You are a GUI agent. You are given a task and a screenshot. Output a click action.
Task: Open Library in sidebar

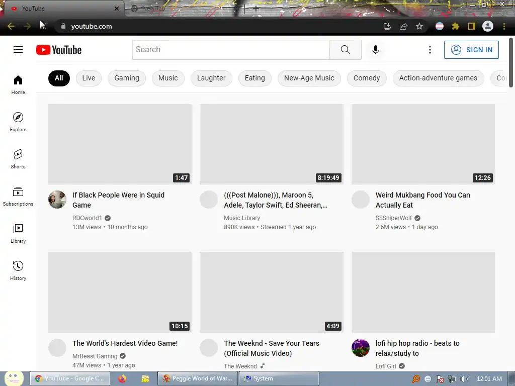[18, 233]
